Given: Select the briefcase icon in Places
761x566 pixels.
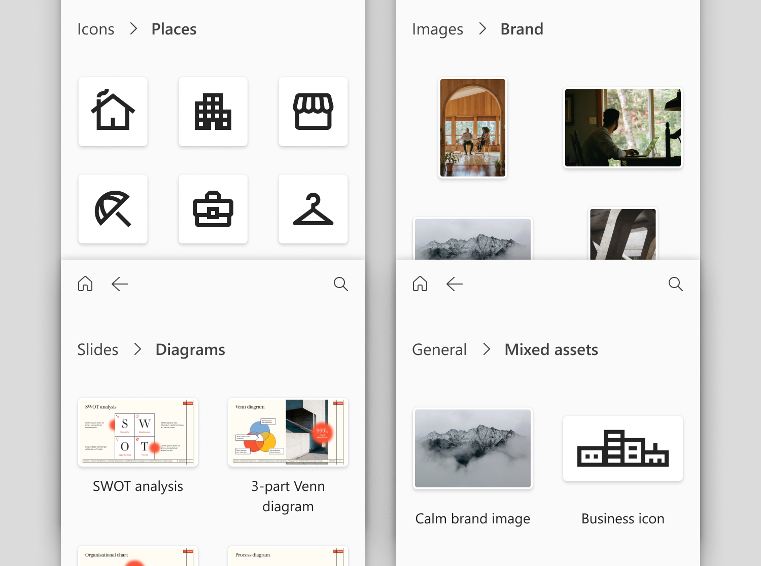Looking at the screenshot, I should tap(213, 209).
